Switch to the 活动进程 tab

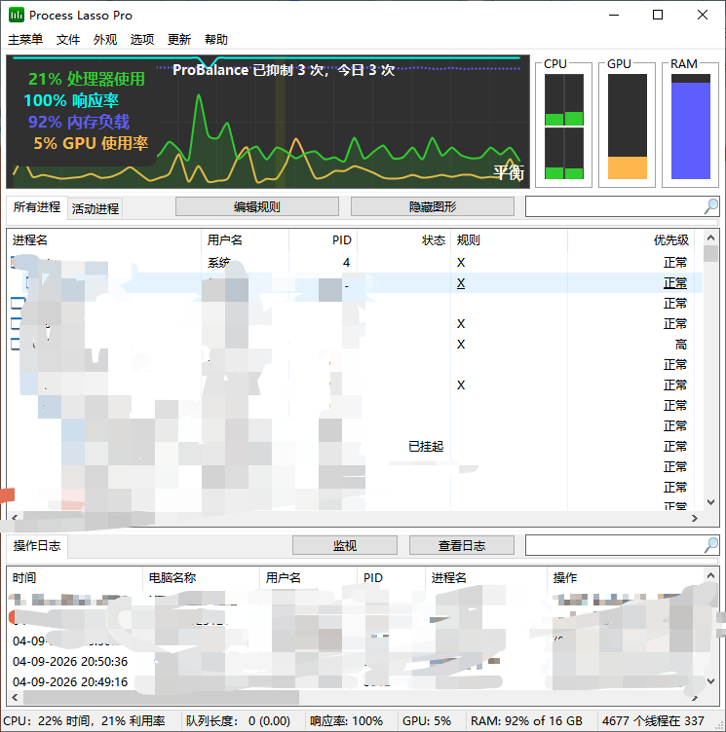tap(96, 208)
